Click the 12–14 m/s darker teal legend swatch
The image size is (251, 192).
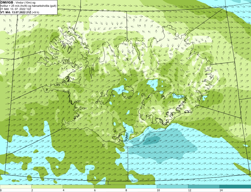click(x=204, y=186)
